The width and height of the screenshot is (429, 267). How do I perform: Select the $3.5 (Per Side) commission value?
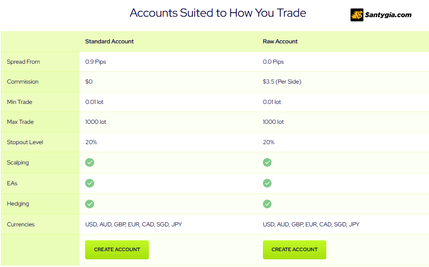(x=282, y=82)
